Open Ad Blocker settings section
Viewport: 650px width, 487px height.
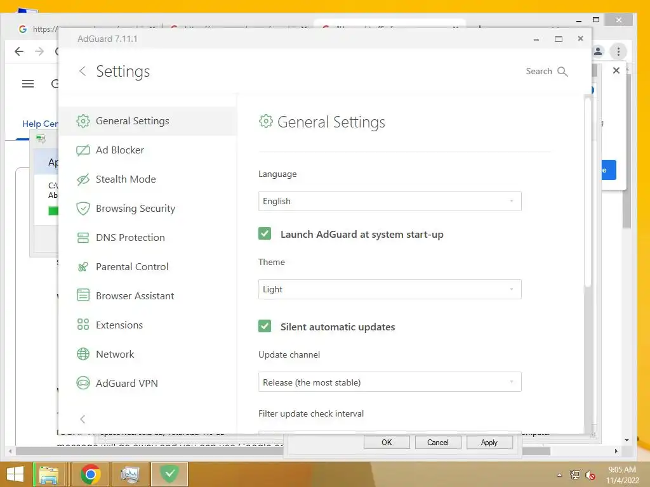click(147, 150)
